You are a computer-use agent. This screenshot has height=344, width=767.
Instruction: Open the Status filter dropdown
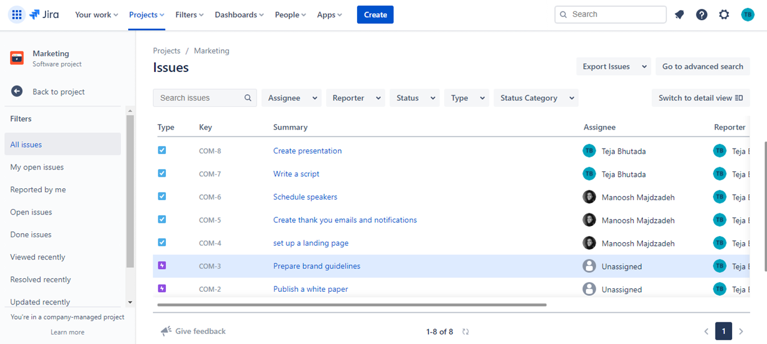pyautogui.click(x=415, y=98)
